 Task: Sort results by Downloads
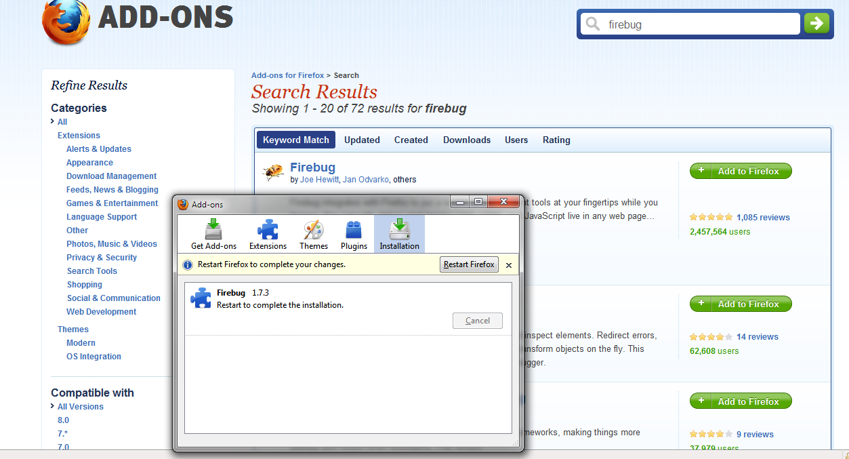[x=467, y=140]
